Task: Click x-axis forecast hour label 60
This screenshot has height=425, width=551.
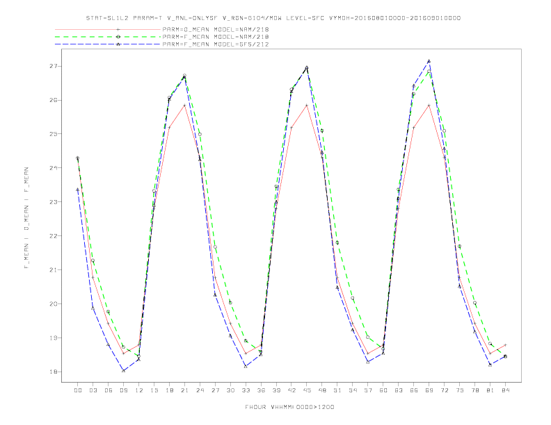Action: pyautogui.click(x=383, y=390)
